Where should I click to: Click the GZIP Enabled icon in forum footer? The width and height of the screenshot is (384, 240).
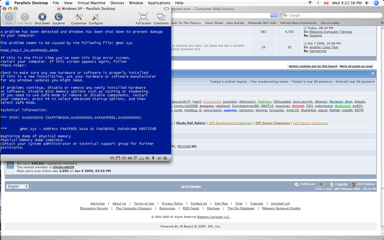tap(353, 184)
